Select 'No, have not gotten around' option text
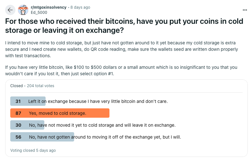 (105, 137)
